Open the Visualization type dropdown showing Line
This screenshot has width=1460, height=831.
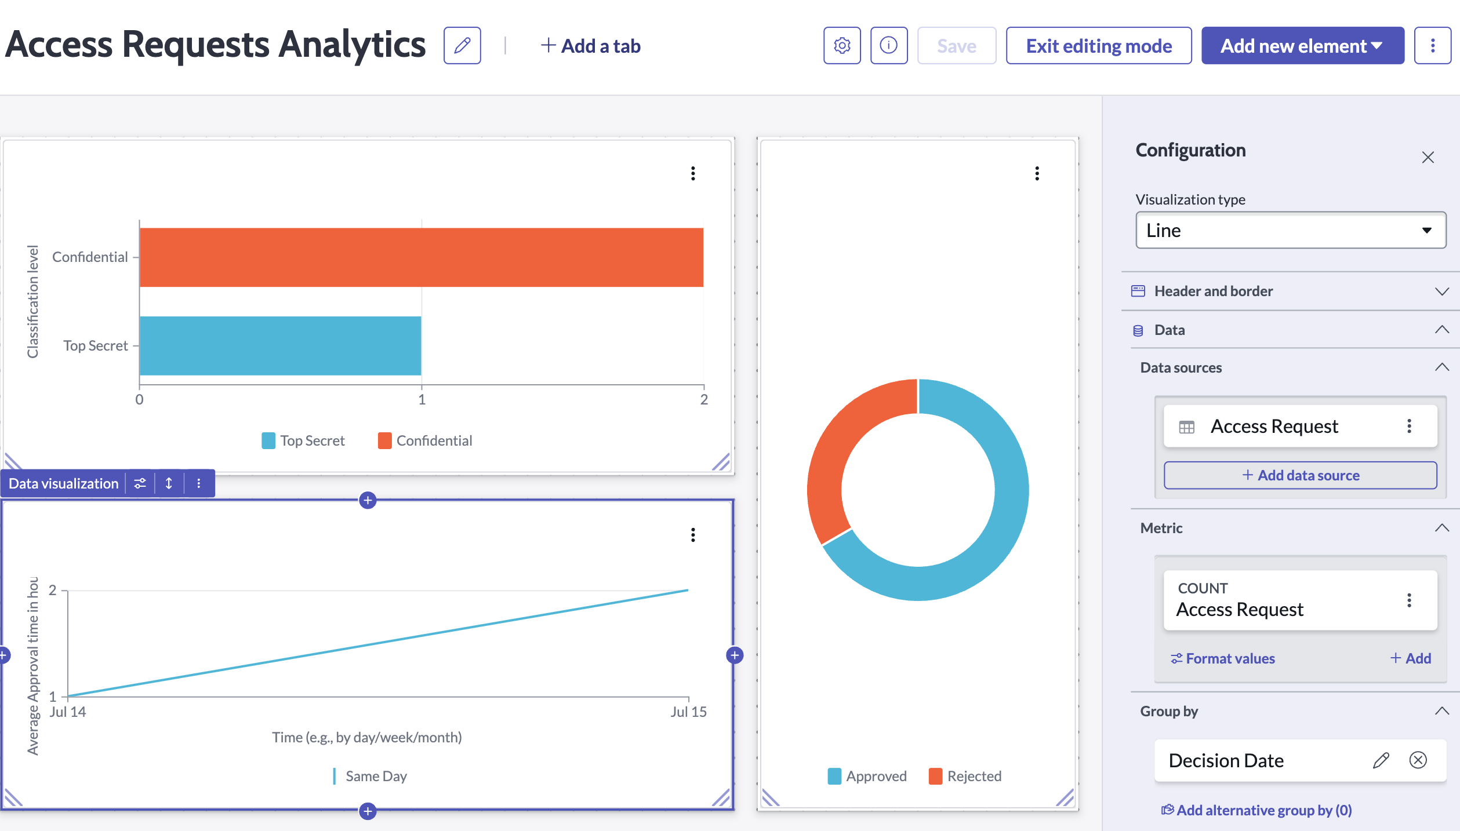[1290, 230]
